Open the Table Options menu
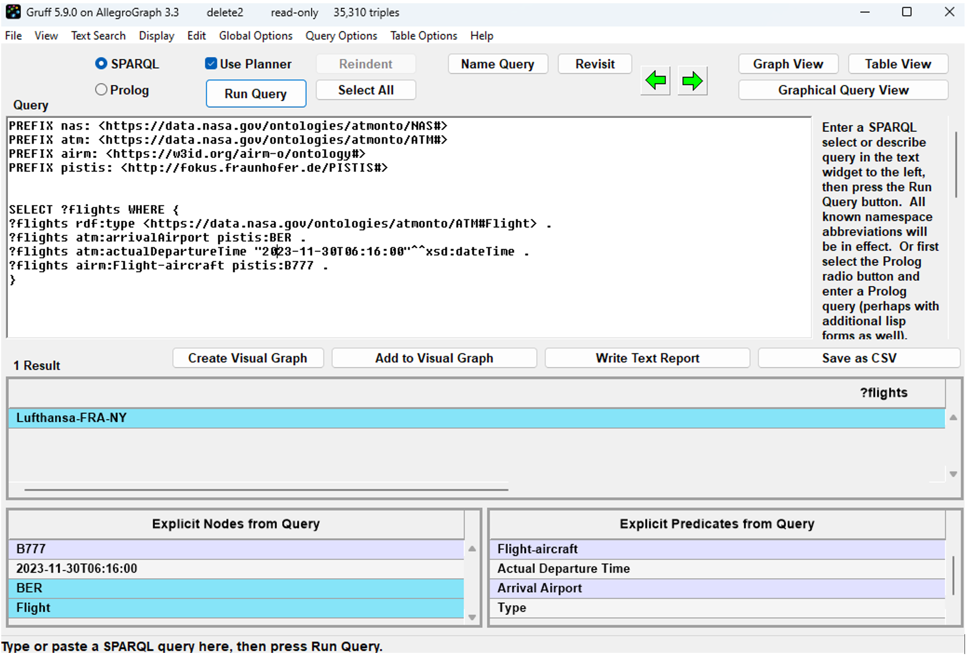Screen dimensions: 967x665 click(x=424, y=36)
